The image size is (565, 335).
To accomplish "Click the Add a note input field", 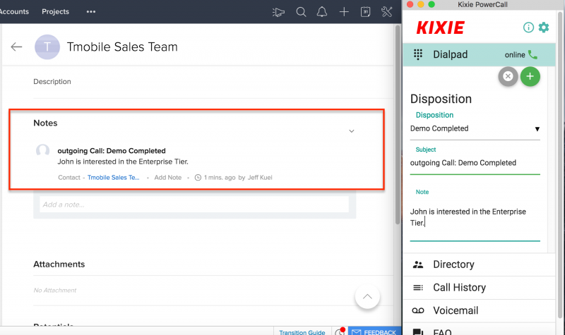I will [x=194, y=205].
